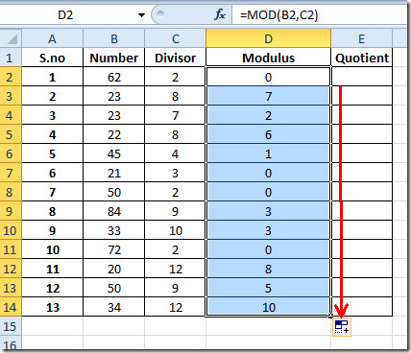Click the formula bar with =MOD(B2,C2)

pos(320,15)
